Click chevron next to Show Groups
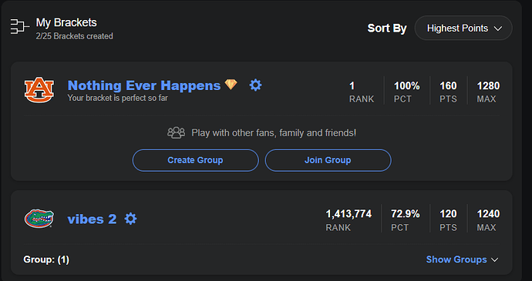 click(x=495, y=260)
